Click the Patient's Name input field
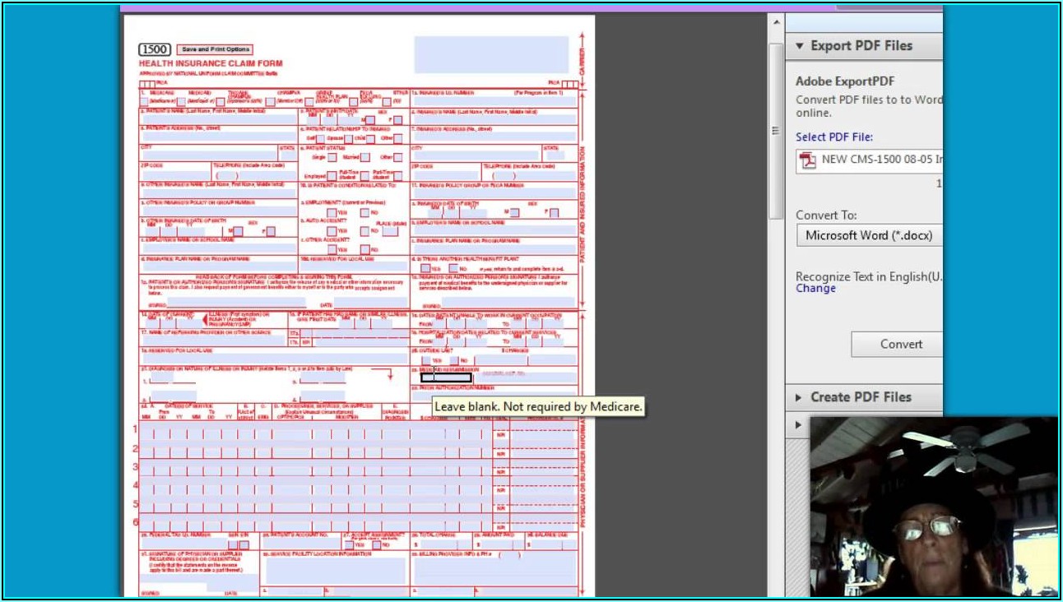 click(x=218, y=119)
